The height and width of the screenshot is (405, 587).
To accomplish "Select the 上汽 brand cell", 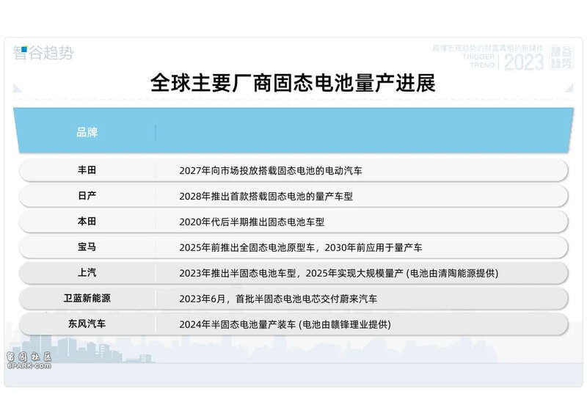I will 87,272.
